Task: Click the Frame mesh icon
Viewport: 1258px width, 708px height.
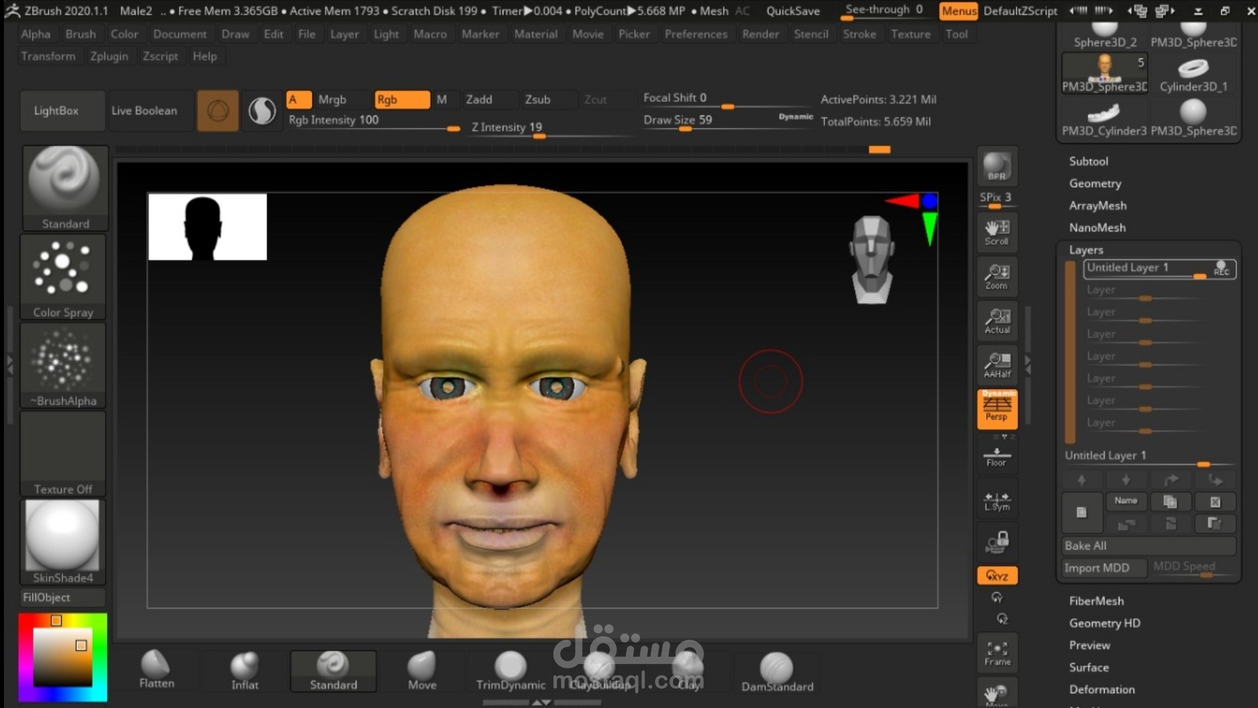Action: click(x=996, y=653)
